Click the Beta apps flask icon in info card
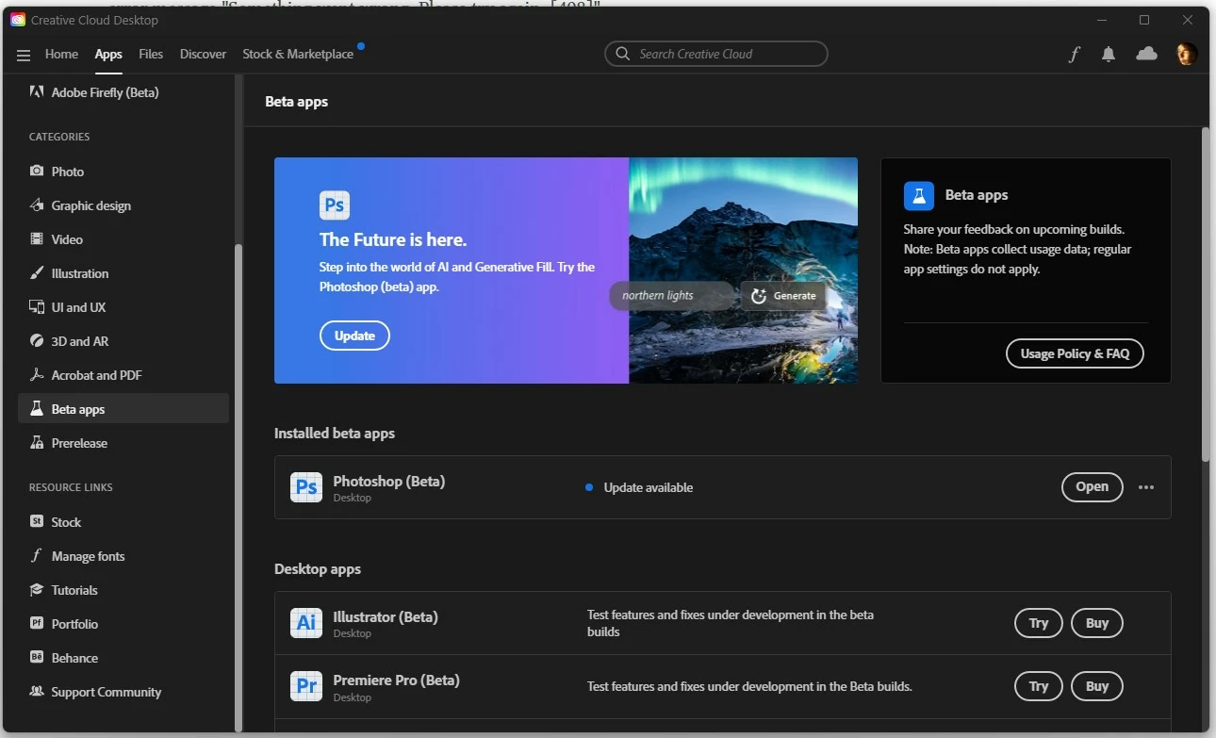The image size is (1216, 738). pos(919,195)
